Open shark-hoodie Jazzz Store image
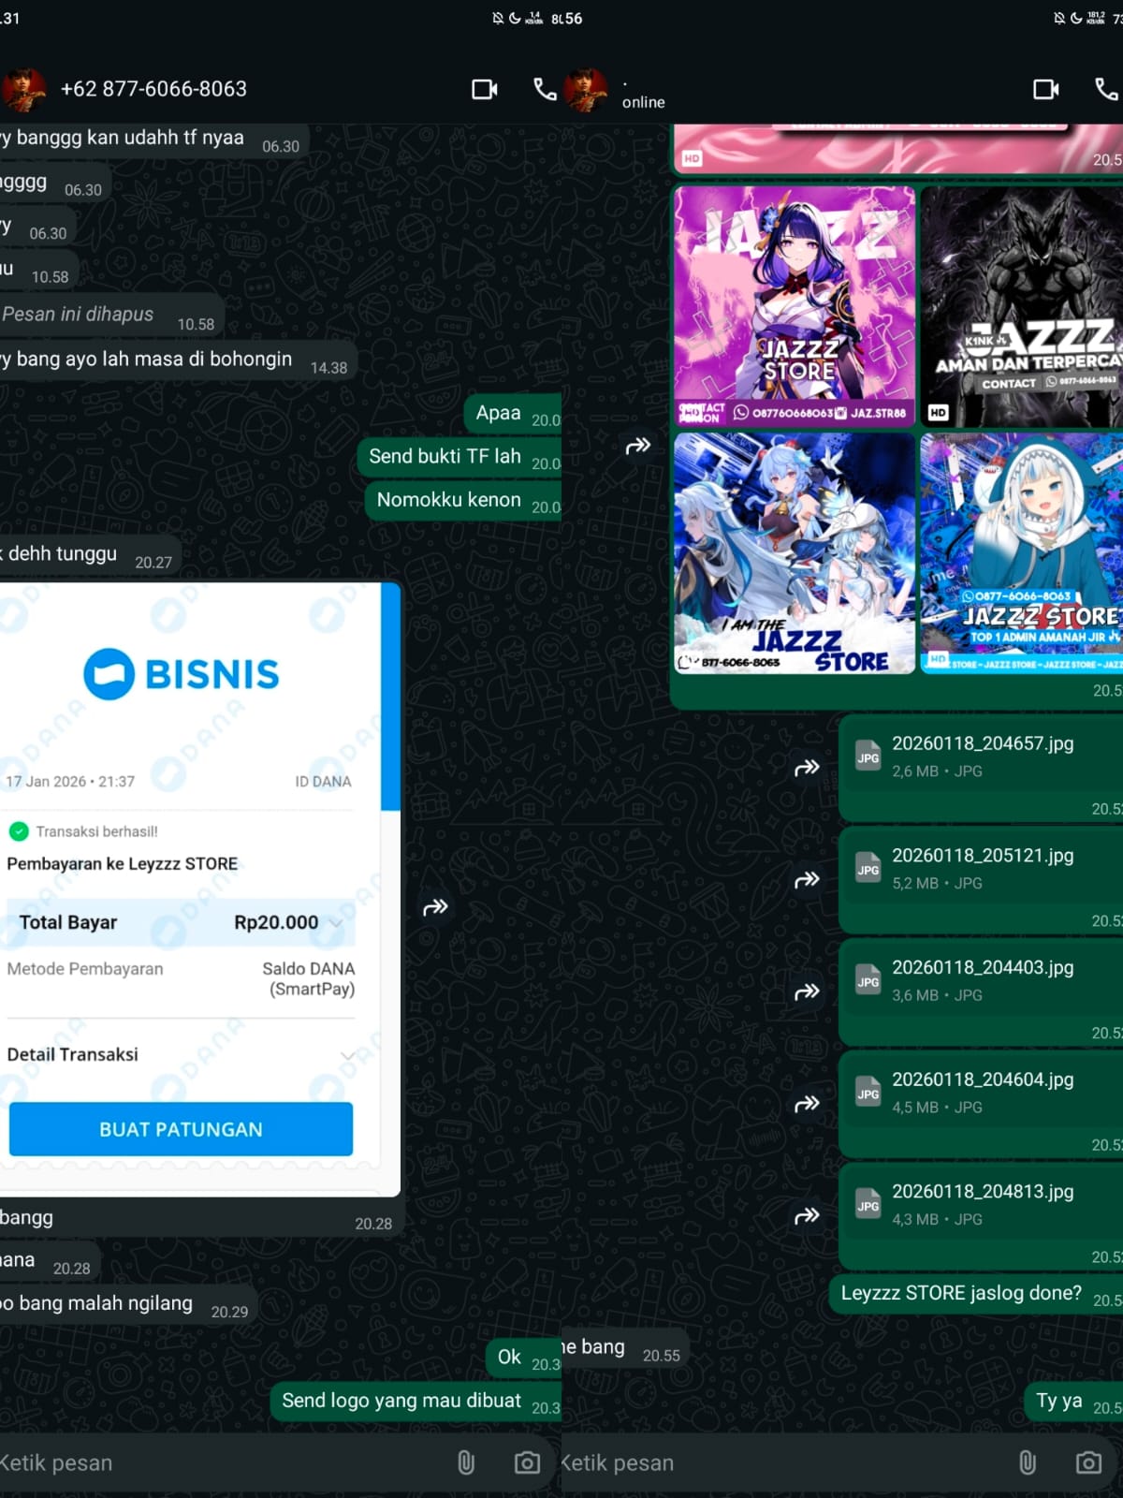Screen dimensions: 1123x1498 1022,552
